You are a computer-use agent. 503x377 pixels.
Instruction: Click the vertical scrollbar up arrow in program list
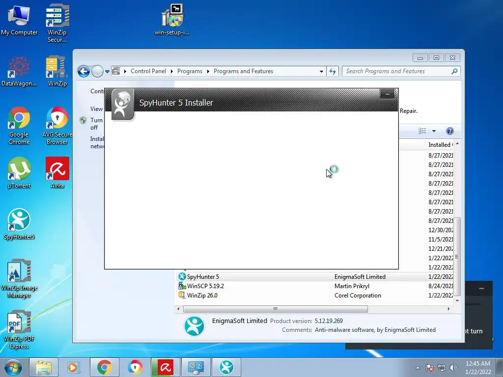pos(457,144)
